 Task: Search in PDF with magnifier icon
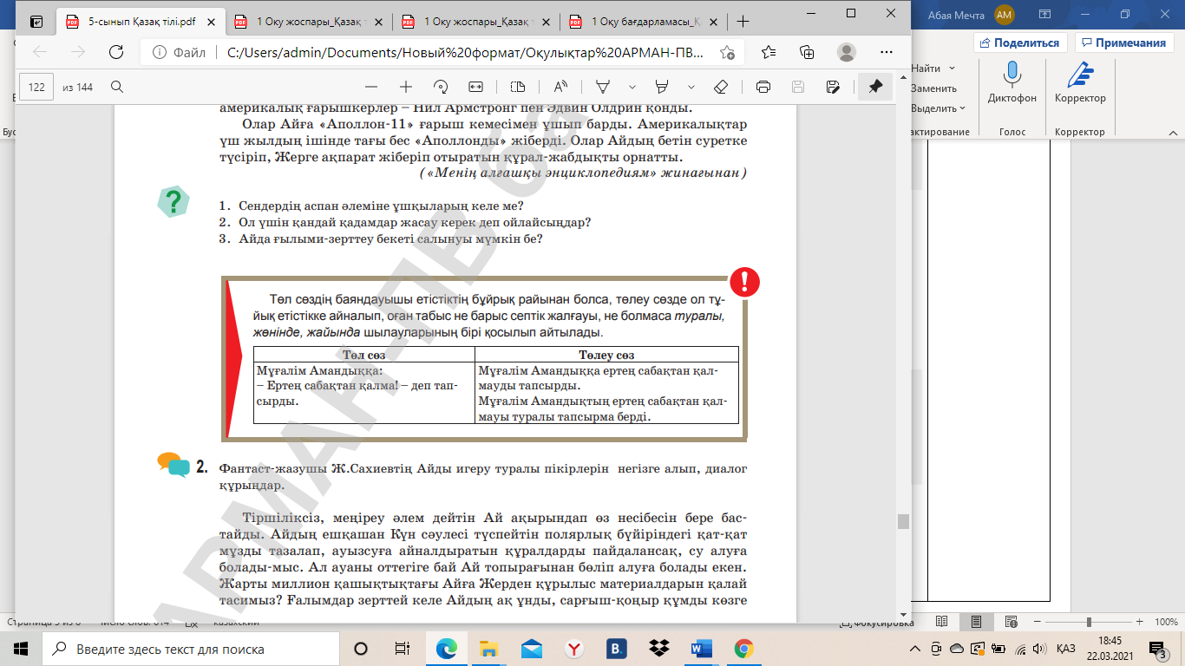click(x=117, y=87)
